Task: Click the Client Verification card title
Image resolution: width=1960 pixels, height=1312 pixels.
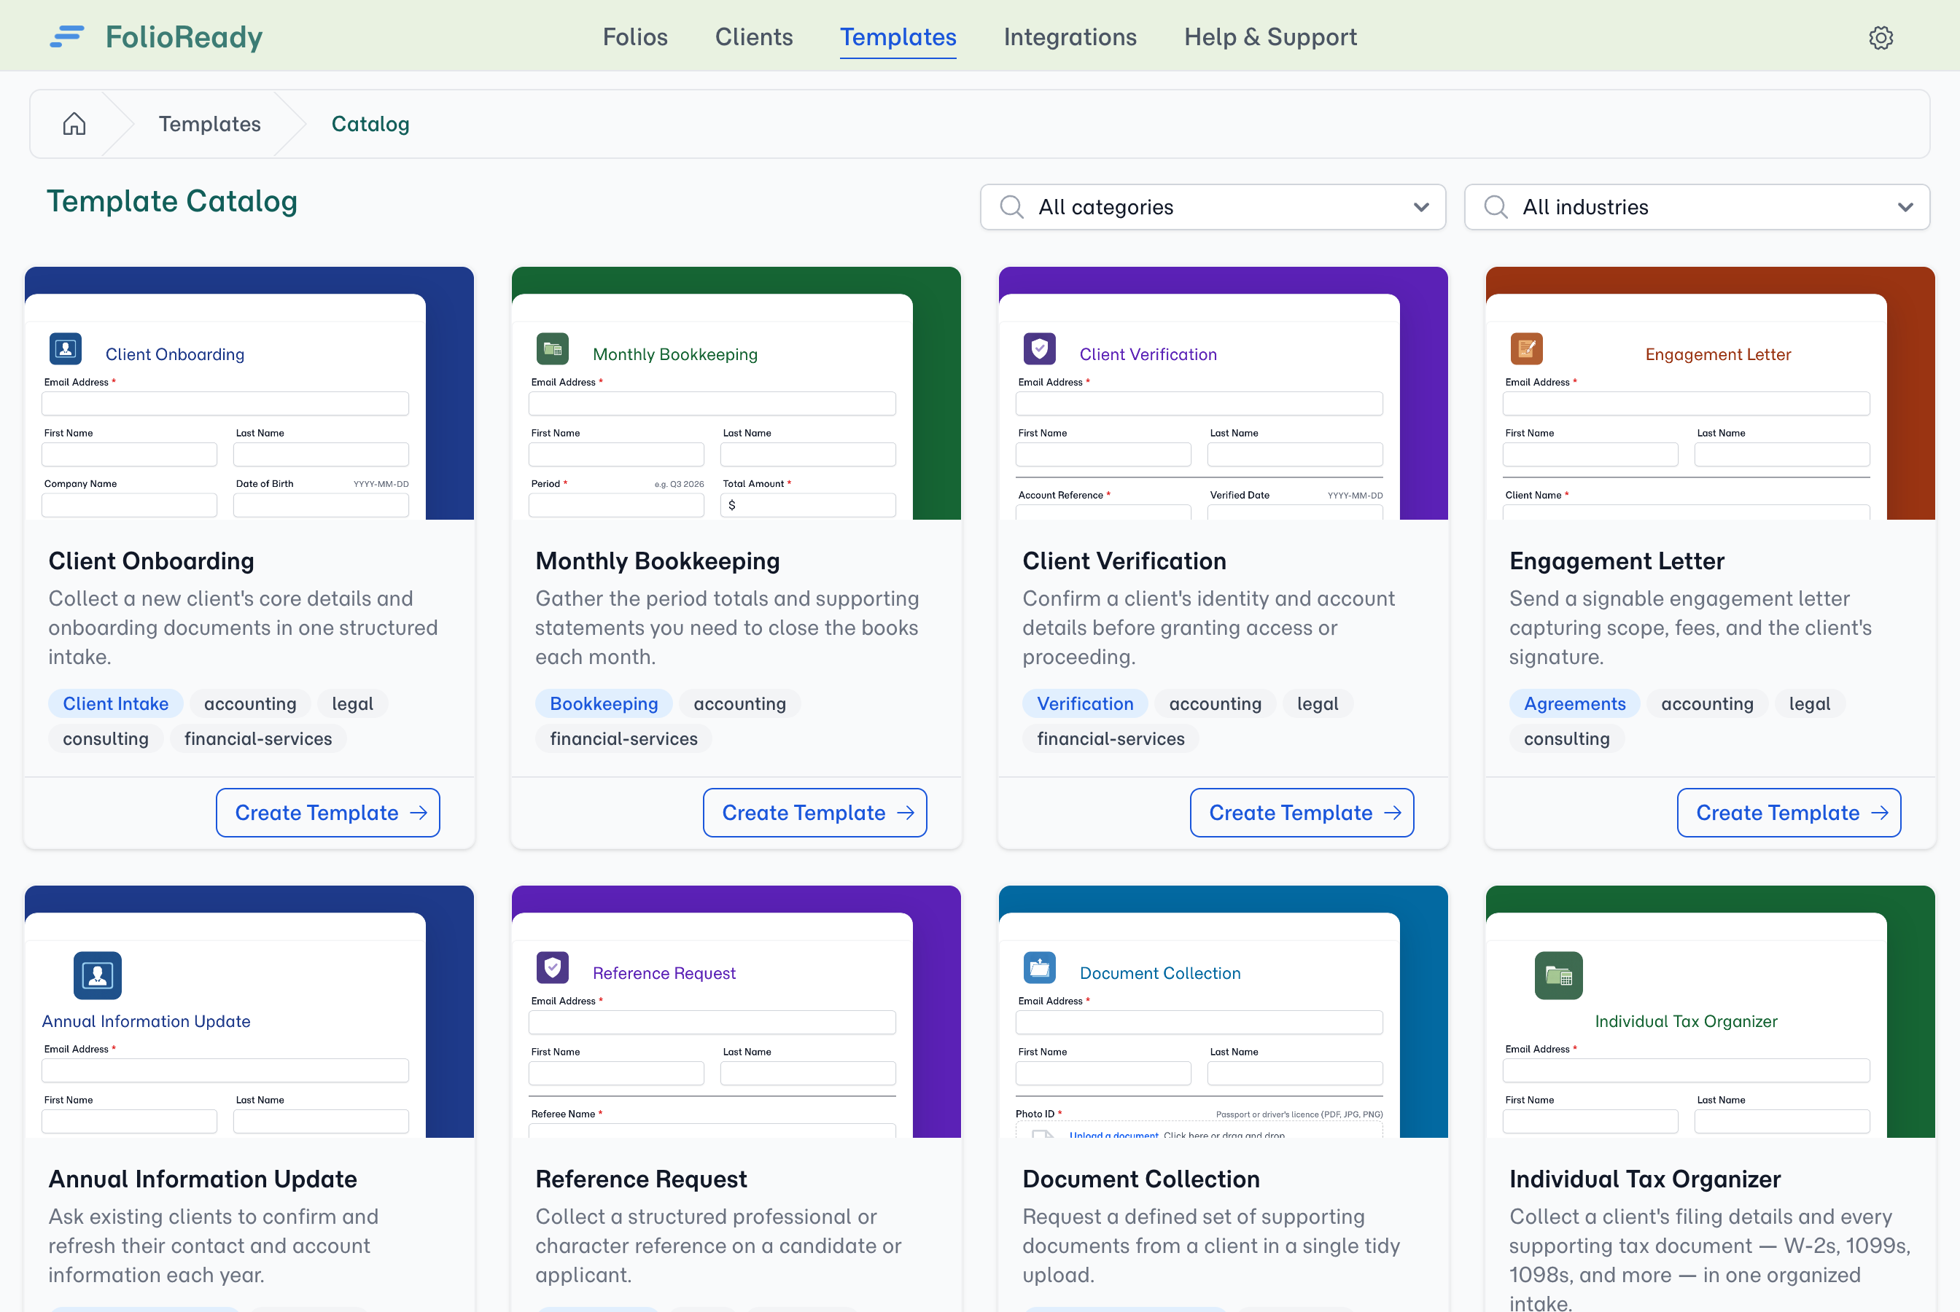Action: [1125, 561]
